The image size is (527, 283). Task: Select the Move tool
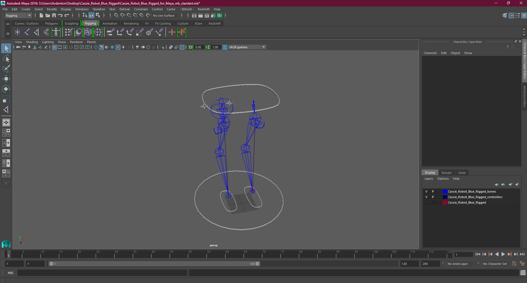pos(6,79)
